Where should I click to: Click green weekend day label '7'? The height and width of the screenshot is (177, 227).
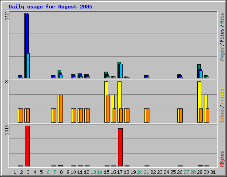[x=55, y=172]
